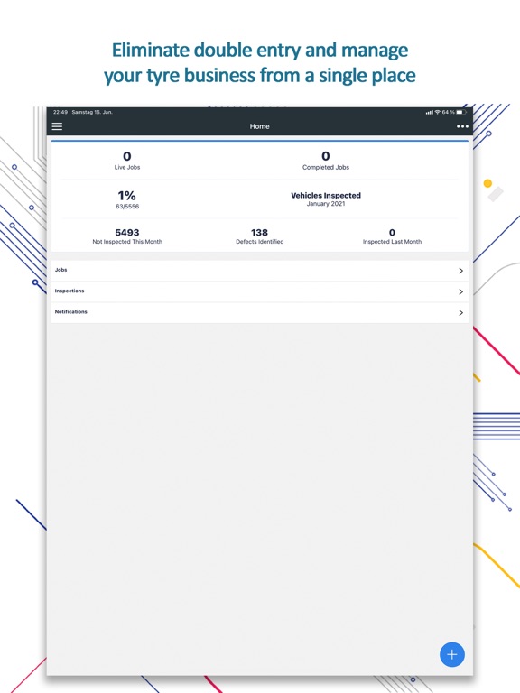Select the 5493 Not Inspected This Month stat
The width and height of the screenshot is (520, 693).
pyautogui.click(x=127, y=236)
